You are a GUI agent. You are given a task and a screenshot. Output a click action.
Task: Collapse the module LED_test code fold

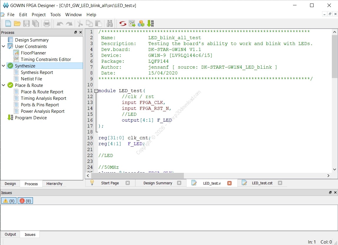[96, 91]
